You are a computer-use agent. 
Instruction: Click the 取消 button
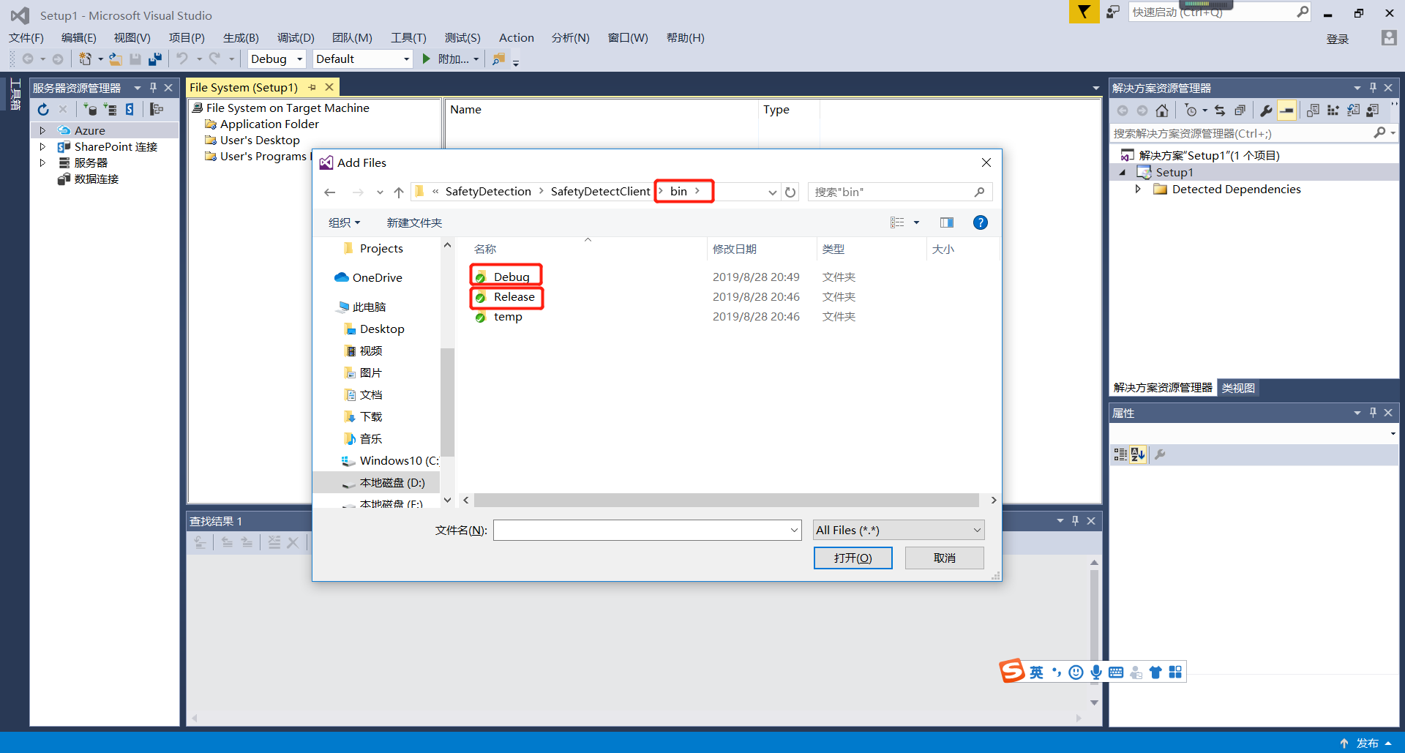[x=944, y=558]
